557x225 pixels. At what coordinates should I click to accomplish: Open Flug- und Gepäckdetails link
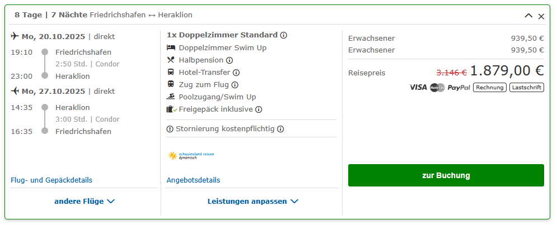tap(52, 180)
